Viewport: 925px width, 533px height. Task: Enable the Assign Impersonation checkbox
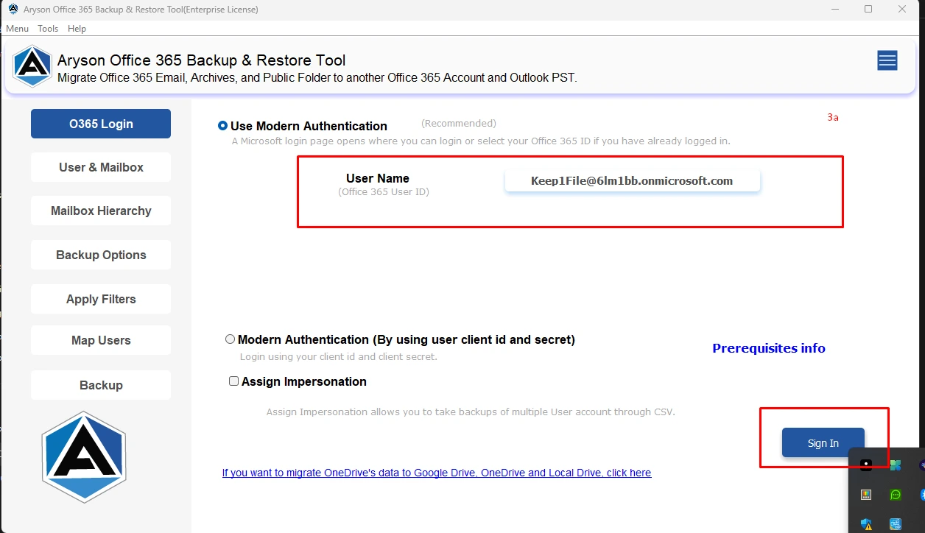[233, 381]
